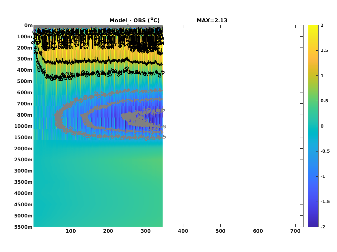Click the '300m' depth axis label
The image size is (337, 252).
[25, 59]
